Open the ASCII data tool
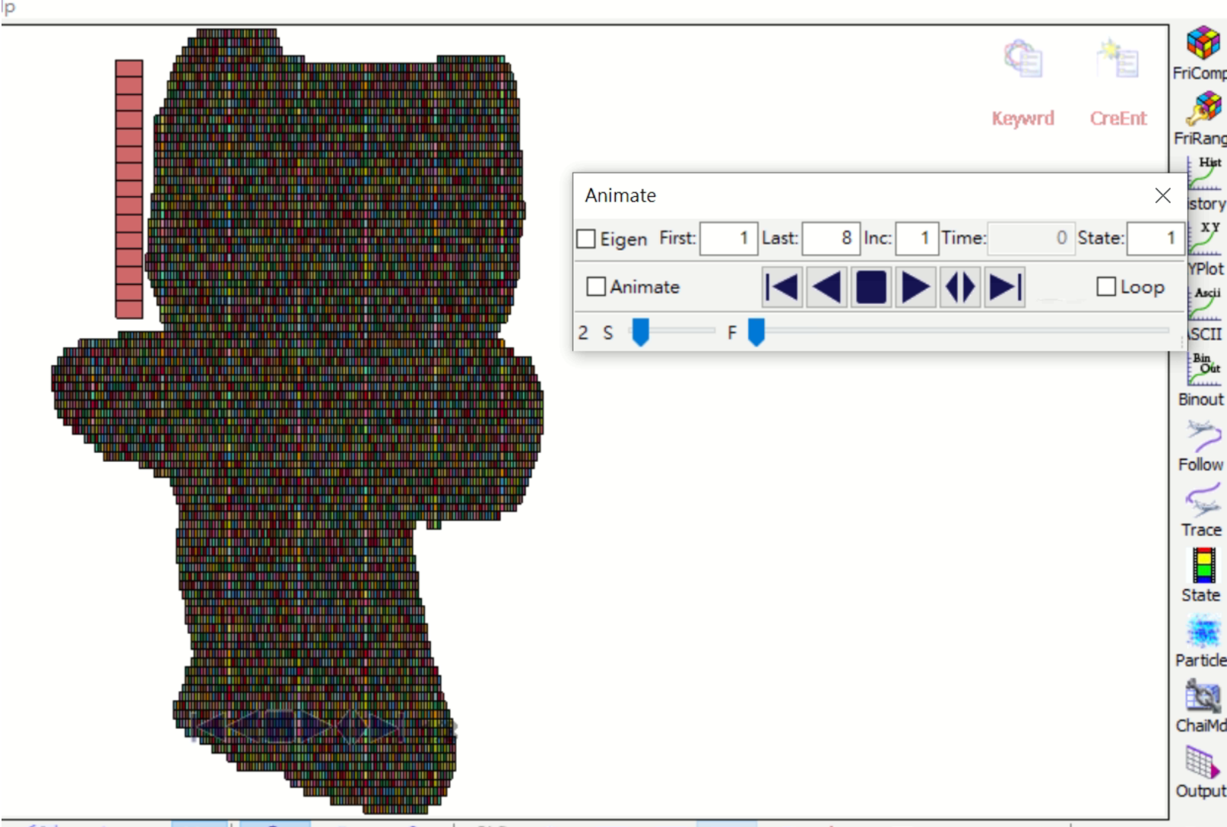The width and height of the screenshot is (1227, 827). point(1206,314)
